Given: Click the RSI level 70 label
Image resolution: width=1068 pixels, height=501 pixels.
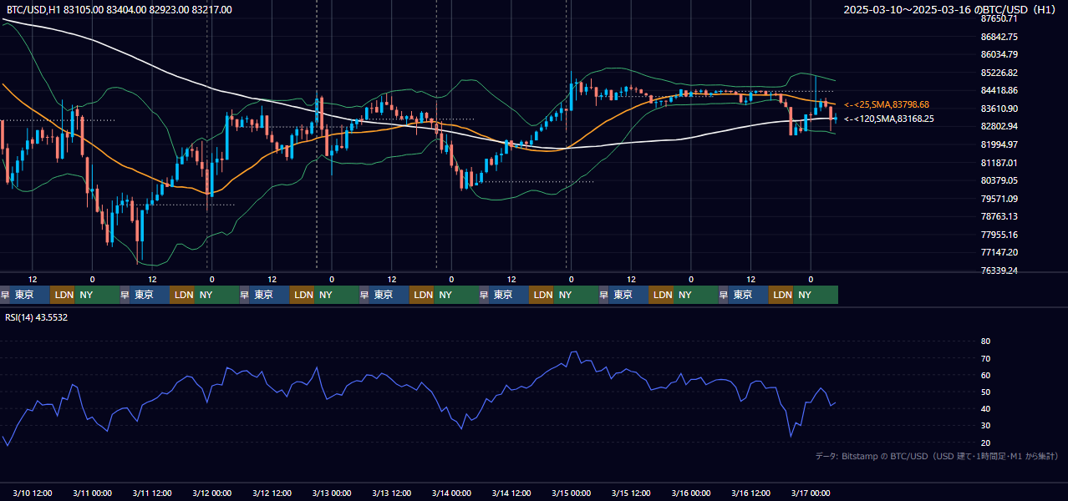Looking at the screenshot, I should tap(985, 358).
